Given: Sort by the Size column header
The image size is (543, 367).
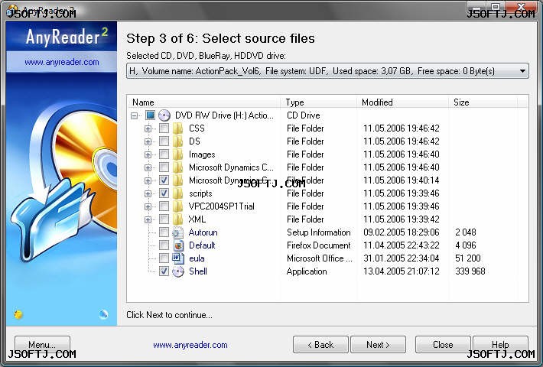Looking at the screenshot, I should [483, 102].
